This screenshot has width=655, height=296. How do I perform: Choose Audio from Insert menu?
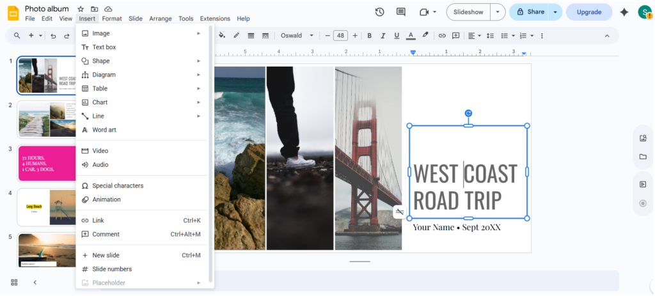(141, 164)
